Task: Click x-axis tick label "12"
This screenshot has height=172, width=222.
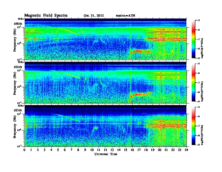Action: 105,150
